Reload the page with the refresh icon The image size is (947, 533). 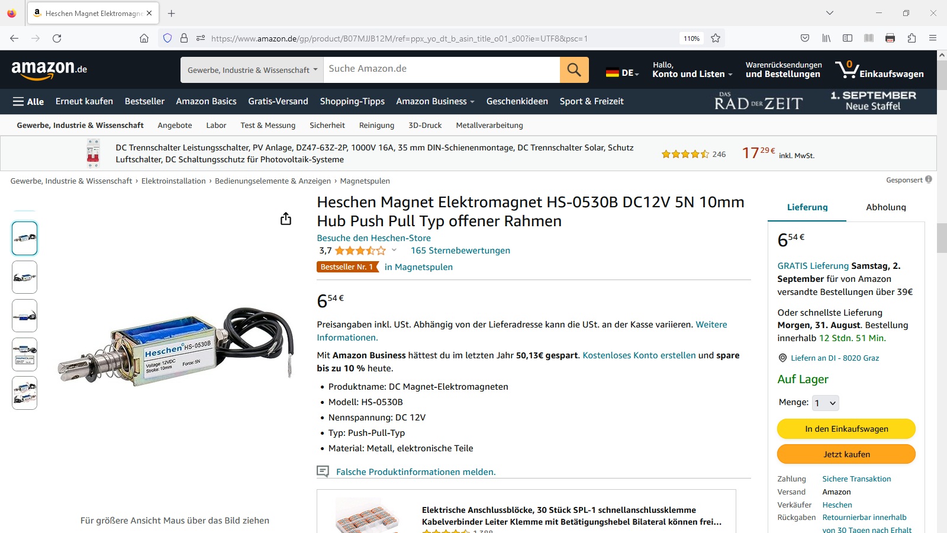point(57,38)
